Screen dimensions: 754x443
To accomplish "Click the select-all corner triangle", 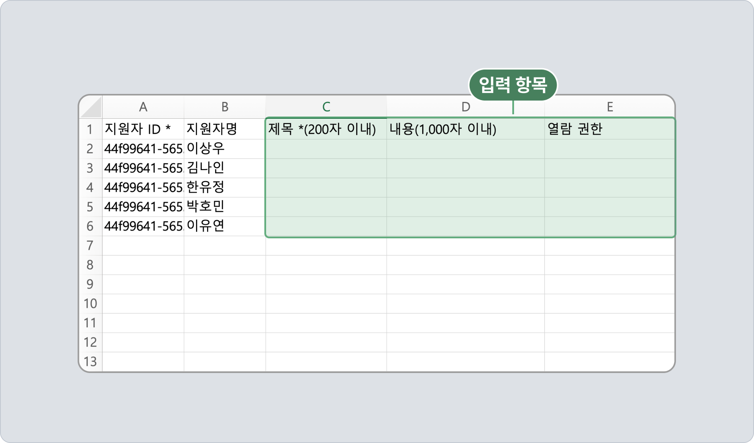I will (91, 108).
